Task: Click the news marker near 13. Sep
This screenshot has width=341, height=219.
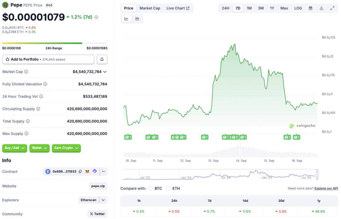Action: point(205,137)
